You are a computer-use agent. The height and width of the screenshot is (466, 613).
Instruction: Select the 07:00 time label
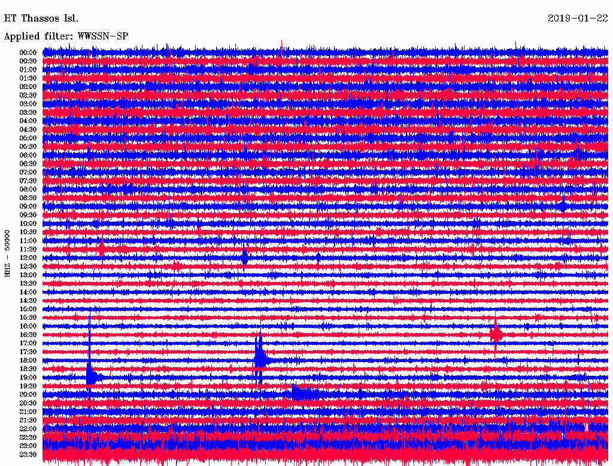[x=28, y=172]
